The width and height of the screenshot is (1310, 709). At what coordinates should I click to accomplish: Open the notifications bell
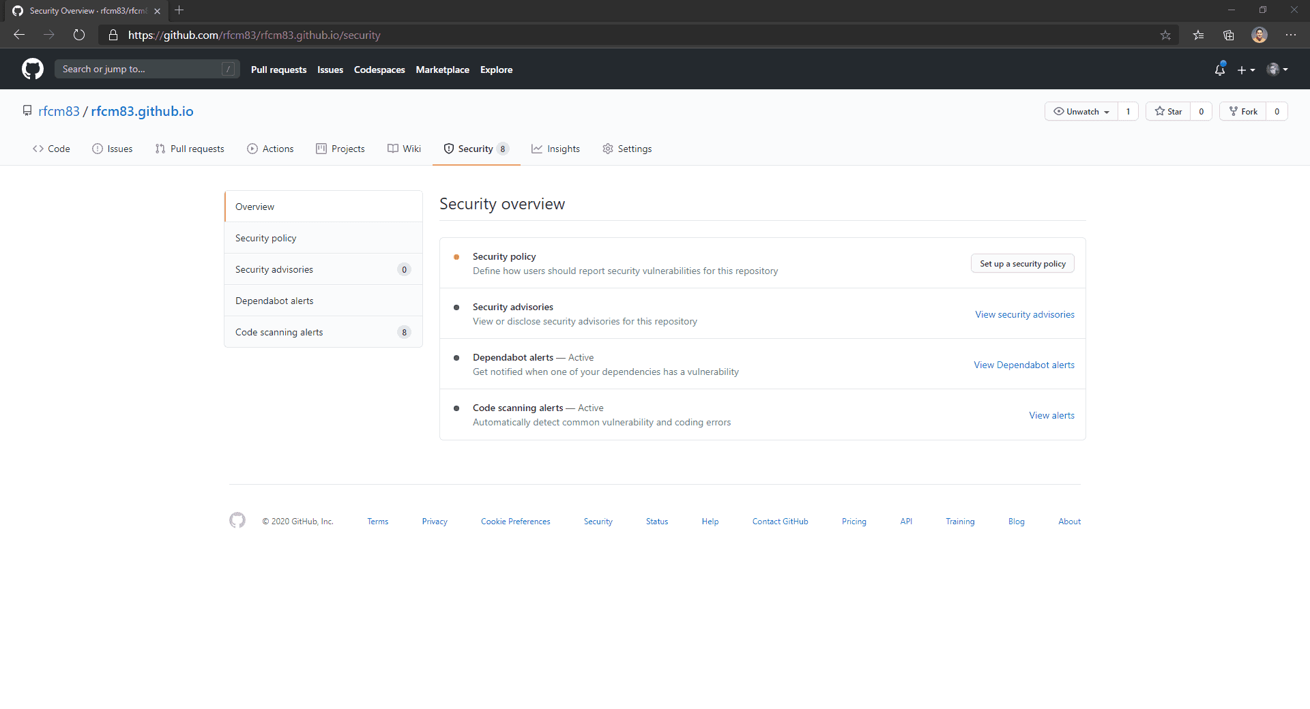coord(1220,70)
